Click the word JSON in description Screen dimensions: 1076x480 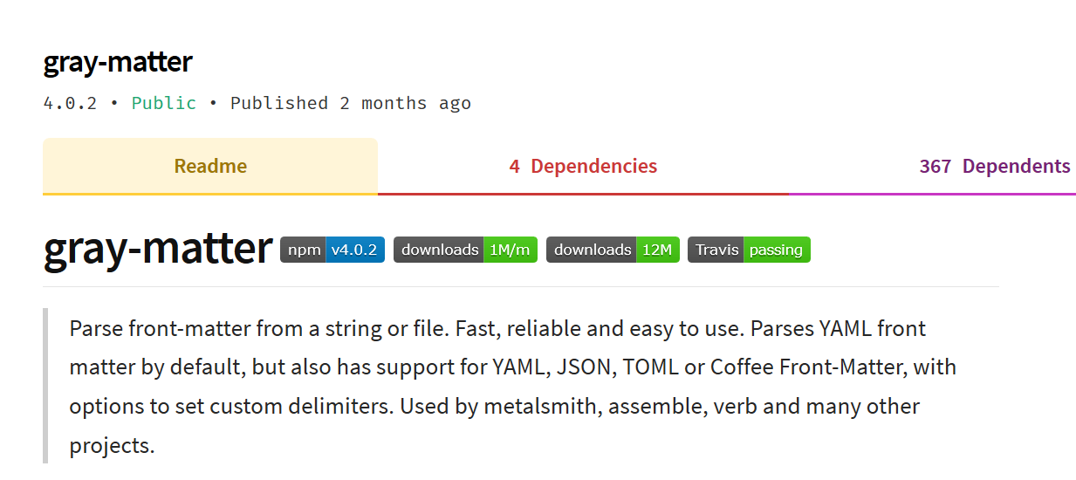click(585, 367)
